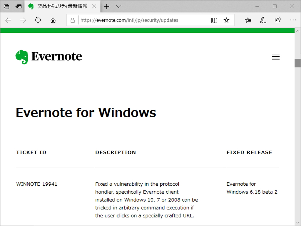The width and height of the screenshot is (301, 226).
Task: Click the Forward navigation arrow
Action: tap(23, 20)
